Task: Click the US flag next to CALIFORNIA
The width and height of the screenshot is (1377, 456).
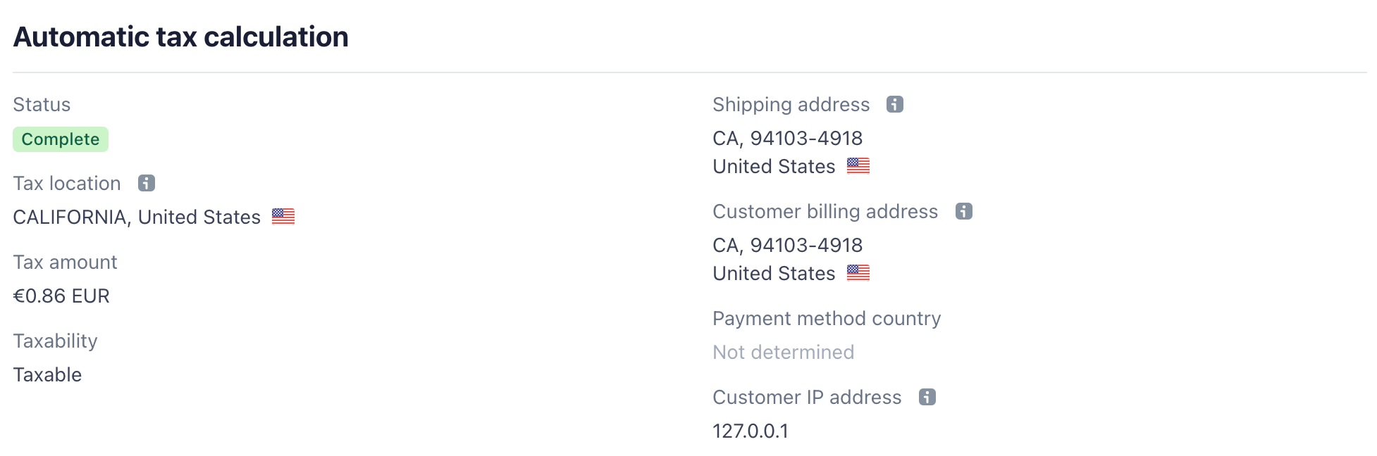Action: click(285, 216)
